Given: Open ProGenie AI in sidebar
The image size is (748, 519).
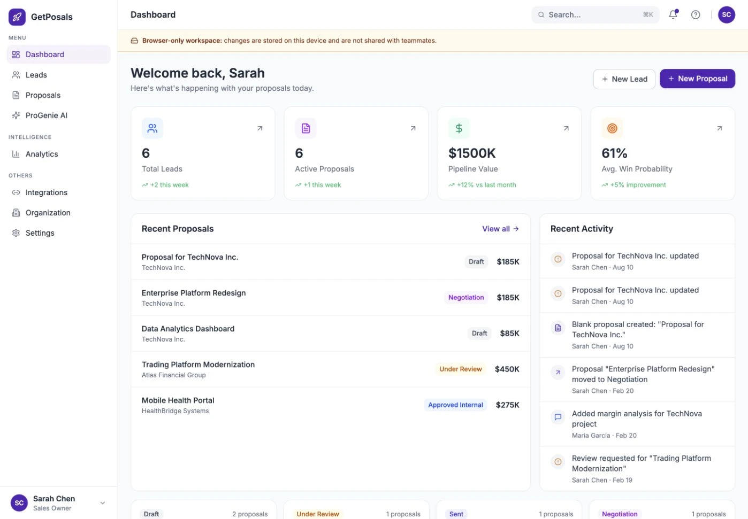Looking at the screenshot, I should tap(59, 115).
